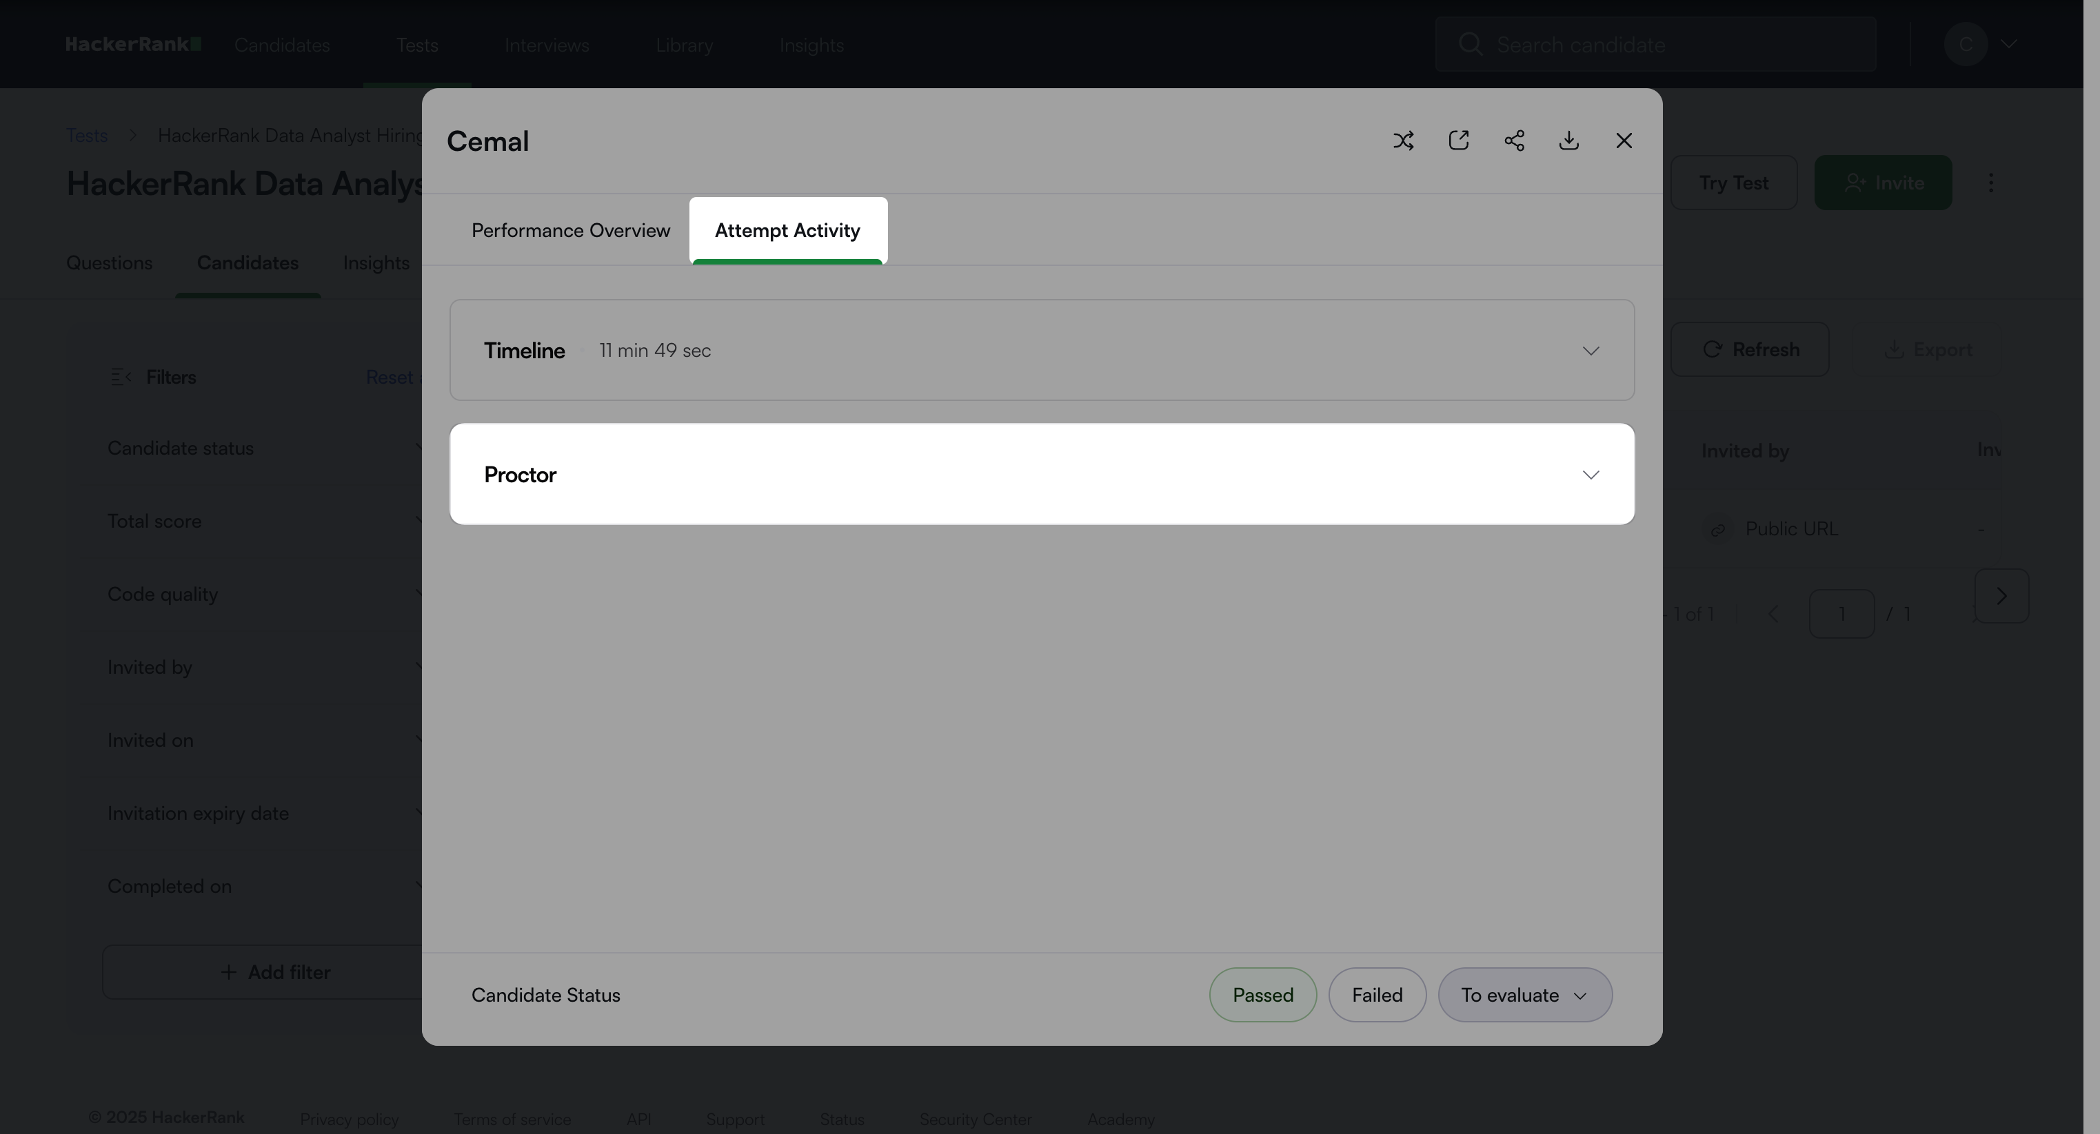The height and width of the screenshot is (1134, 2100).
Task: Click the Invite button
Action: tap(1882, 183)
